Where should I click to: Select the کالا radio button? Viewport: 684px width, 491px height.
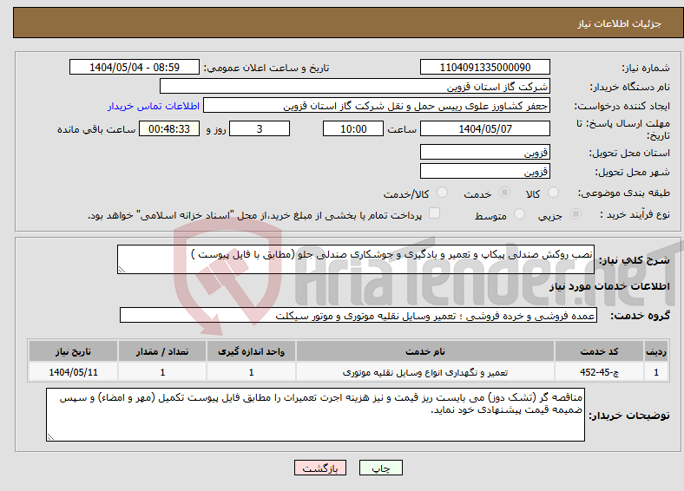(553, 193)
